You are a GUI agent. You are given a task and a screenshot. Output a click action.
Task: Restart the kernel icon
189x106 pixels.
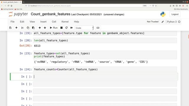66,28
